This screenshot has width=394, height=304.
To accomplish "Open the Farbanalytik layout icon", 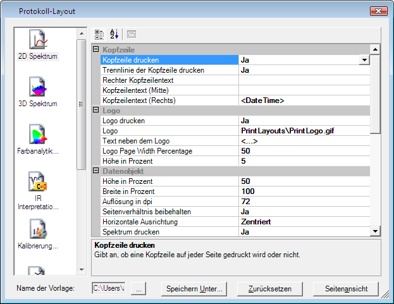I will coord(39,136).
